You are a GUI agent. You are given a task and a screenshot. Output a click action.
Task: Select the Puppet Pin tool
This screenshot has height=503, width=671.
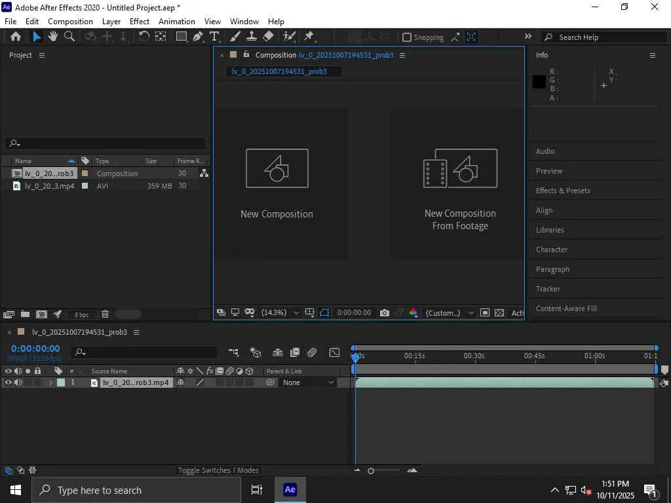309,37
